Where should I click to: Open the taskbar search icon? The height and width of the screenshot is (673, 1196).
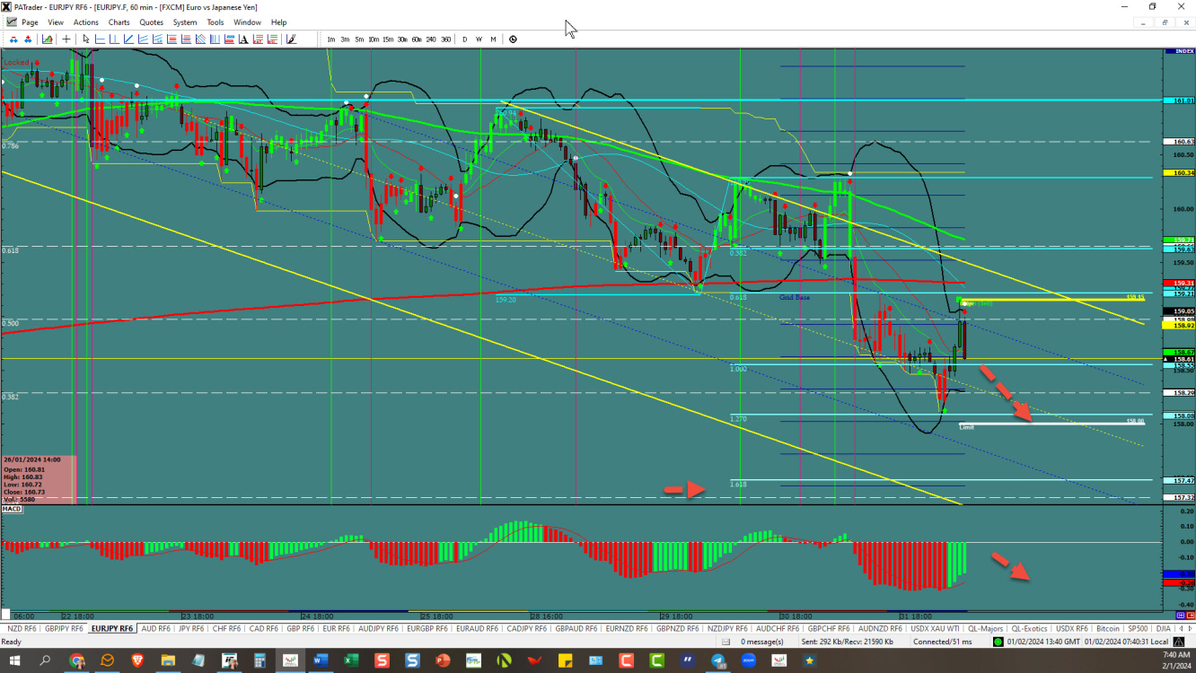tap(45, 660)
